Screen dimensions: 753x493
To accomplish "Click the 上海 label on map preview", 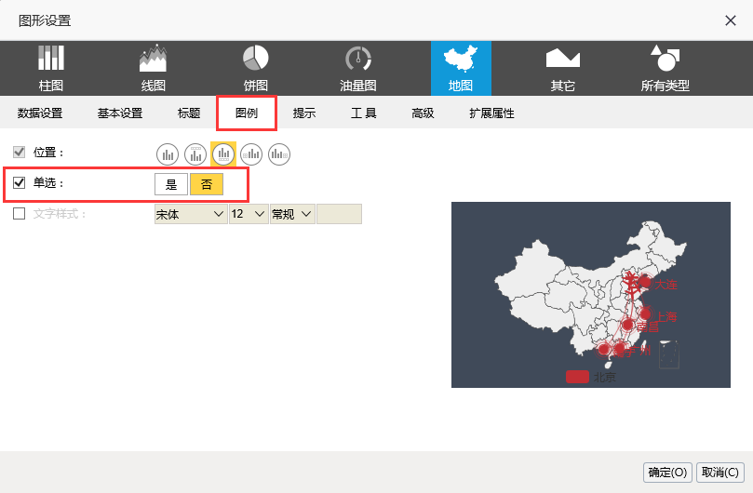I will 666,317.
